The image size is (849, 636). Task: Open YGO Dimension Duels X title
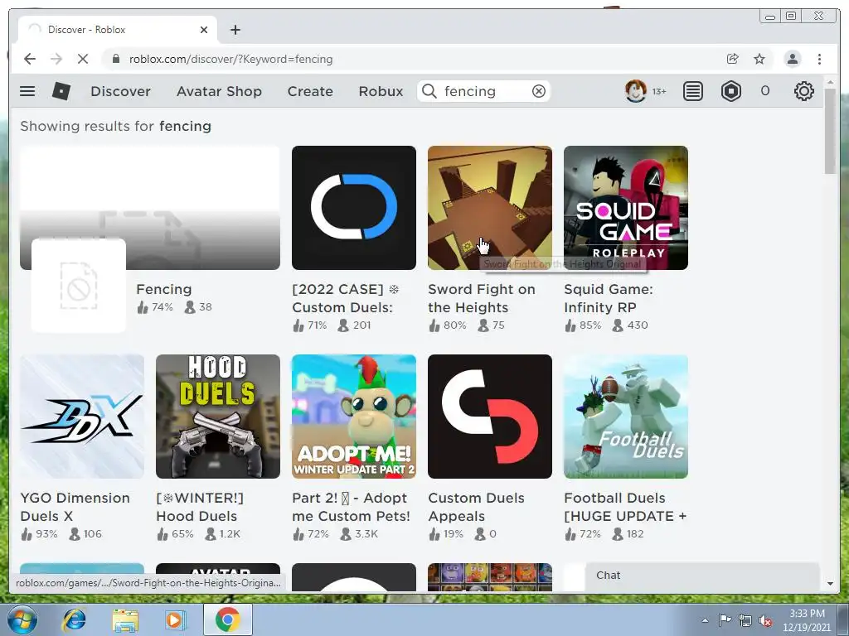click(75, 507)
